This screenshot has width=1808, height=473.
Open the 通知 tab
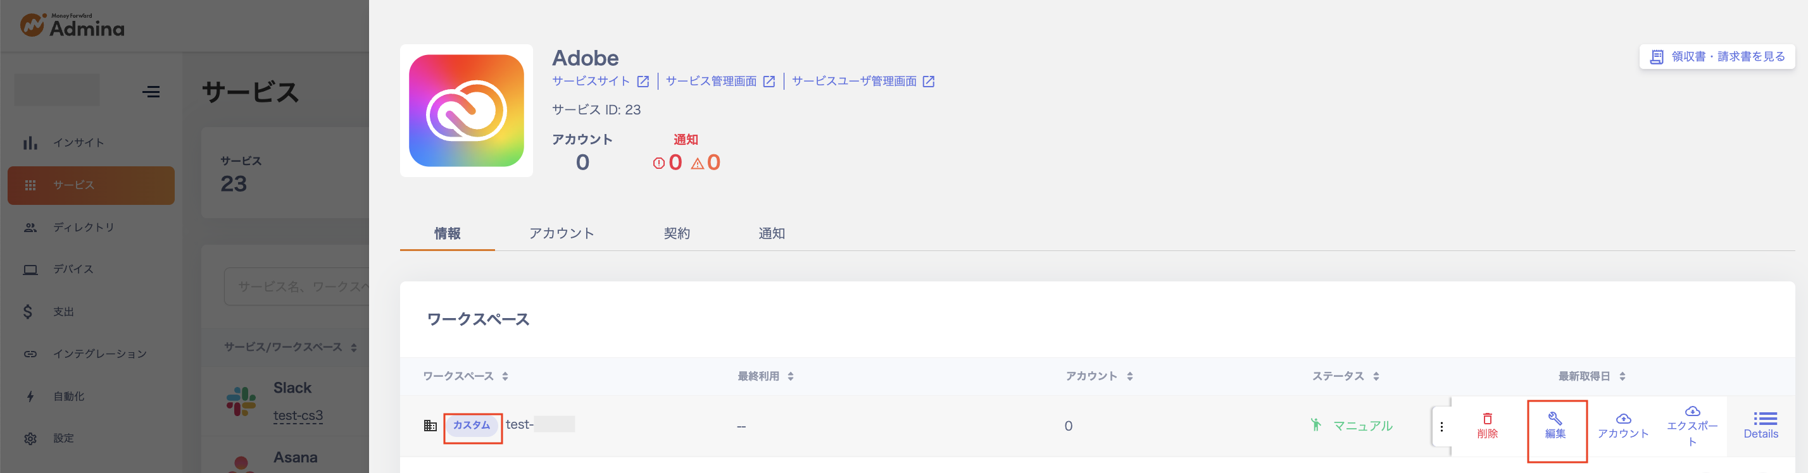click(x=771, y=233)
